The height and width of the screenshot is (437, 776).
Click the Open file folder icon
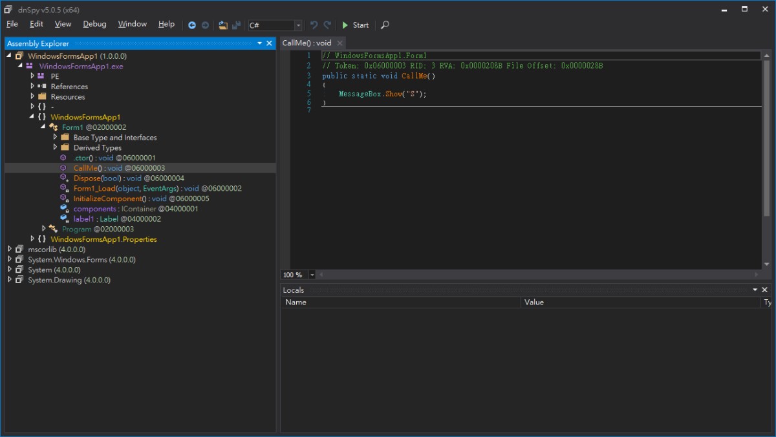coord(223,25)
